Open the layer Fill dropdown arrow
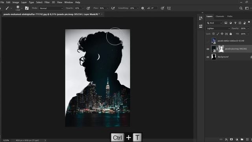The width and height of the screenshot is (252, 142). 248,34
